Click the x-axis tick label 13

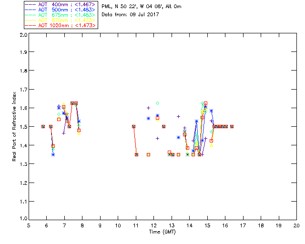pos(172,225)
